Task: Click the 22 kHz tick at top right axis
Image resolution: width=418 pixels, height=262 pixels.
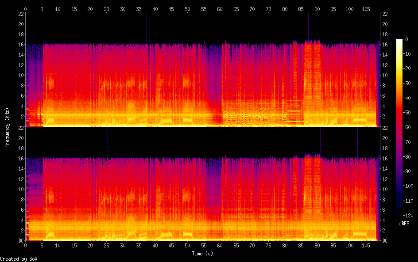Action: (x=385, y=14)
